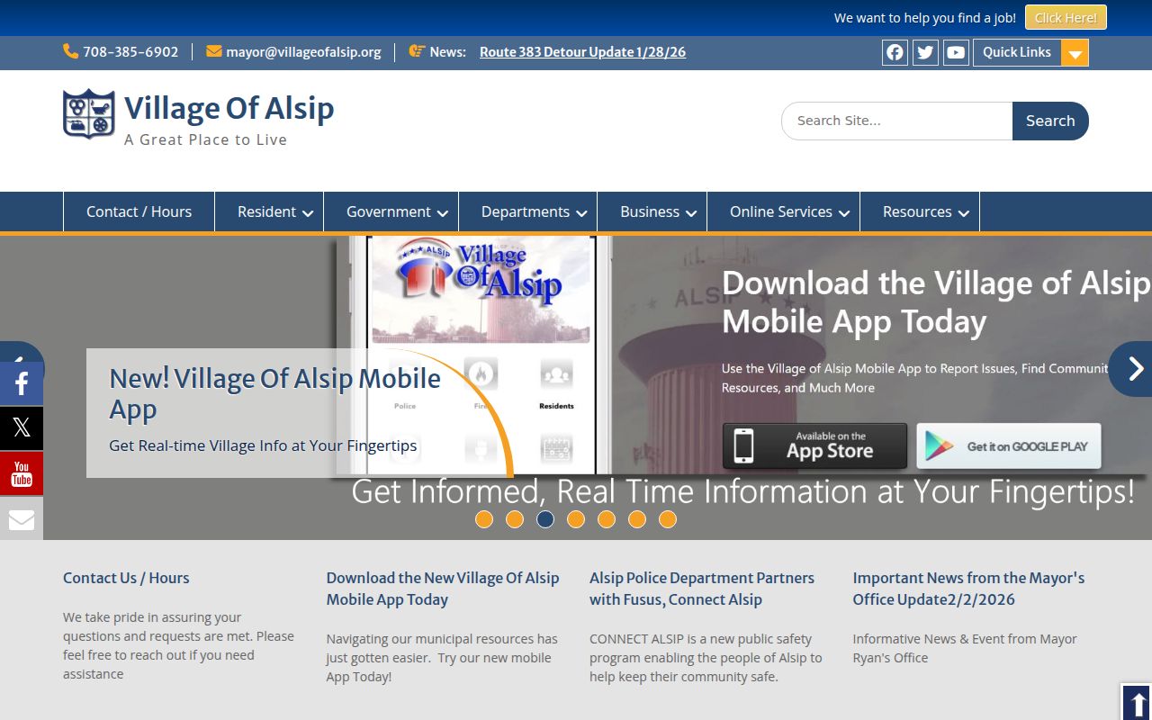Expand the Resources menu
Image resolution: width=1152 pixels, height=720 pixels.
coord(920,212)
